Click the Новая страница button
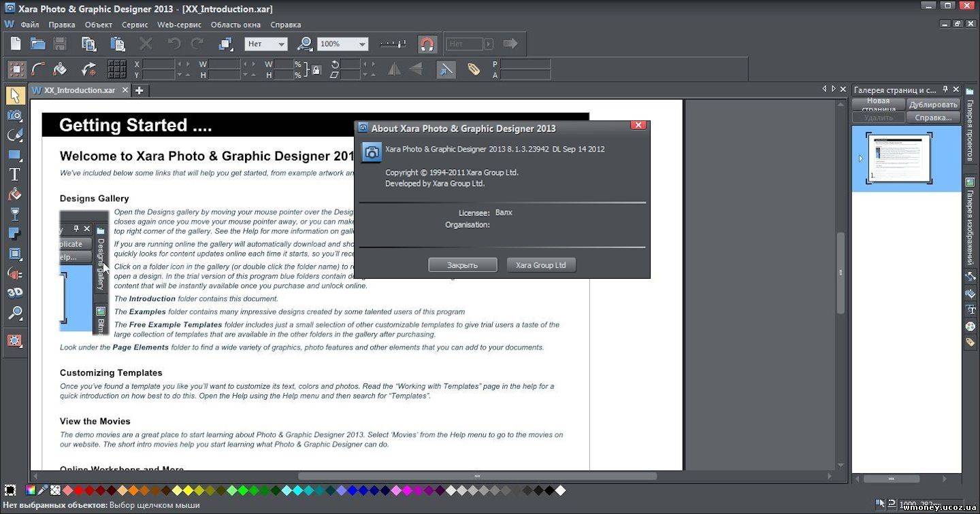 879,105
